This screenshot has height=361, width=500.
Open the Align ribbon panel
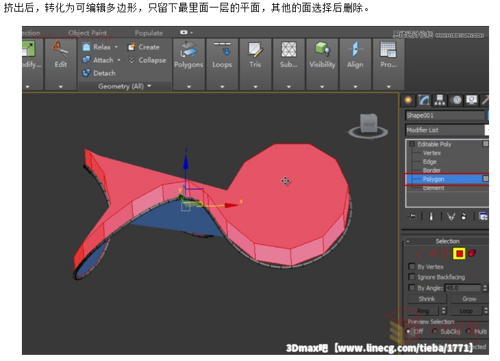[355, 55]
